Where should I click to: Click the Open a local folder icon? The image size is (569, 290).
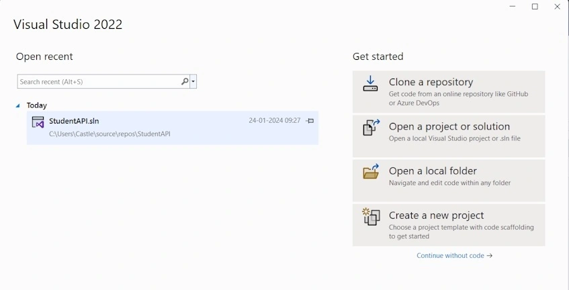point(371,171)
